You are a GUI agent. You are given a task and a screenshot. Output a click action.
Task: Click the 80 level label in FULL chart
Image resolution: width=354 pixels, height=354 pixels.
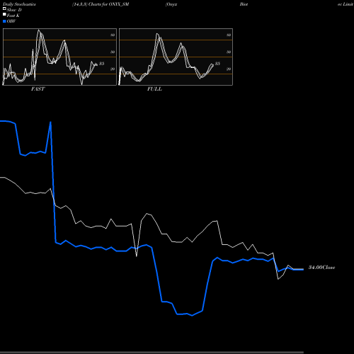click(x=229, y=35)
